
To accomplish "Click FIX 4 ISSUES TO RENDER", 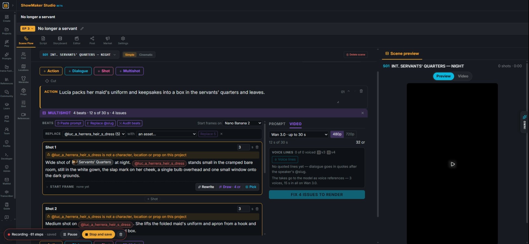I will coord(317,195).
